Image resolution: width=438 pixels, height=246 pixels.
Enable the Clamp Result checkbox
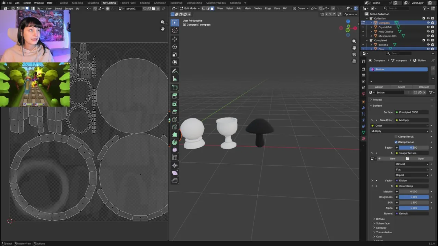396,137
